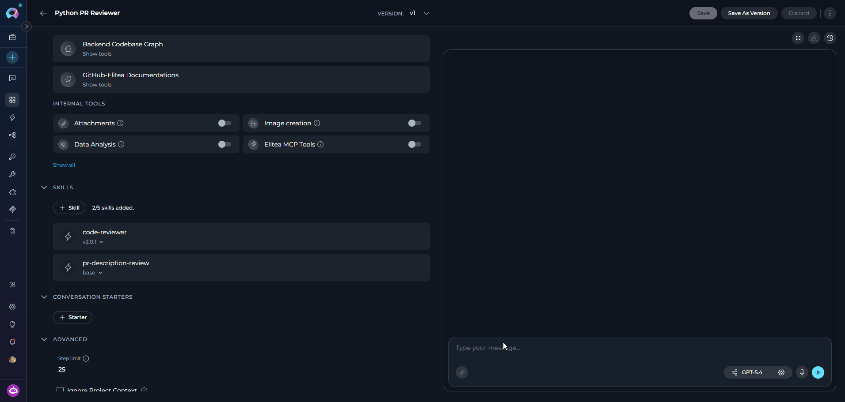Open the report chart icon in sidebar
This screenshot has height=402, width=845.
pyautogui.click(x=12, y=285)
